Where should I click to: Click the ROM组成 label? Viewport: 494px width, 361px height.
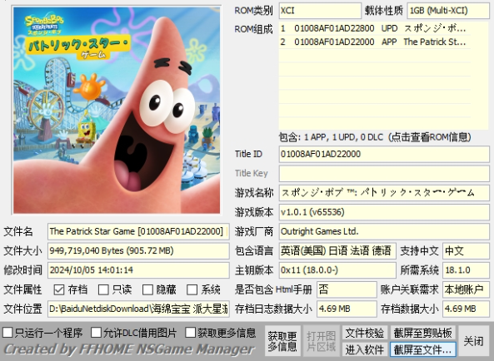[253, 29]
